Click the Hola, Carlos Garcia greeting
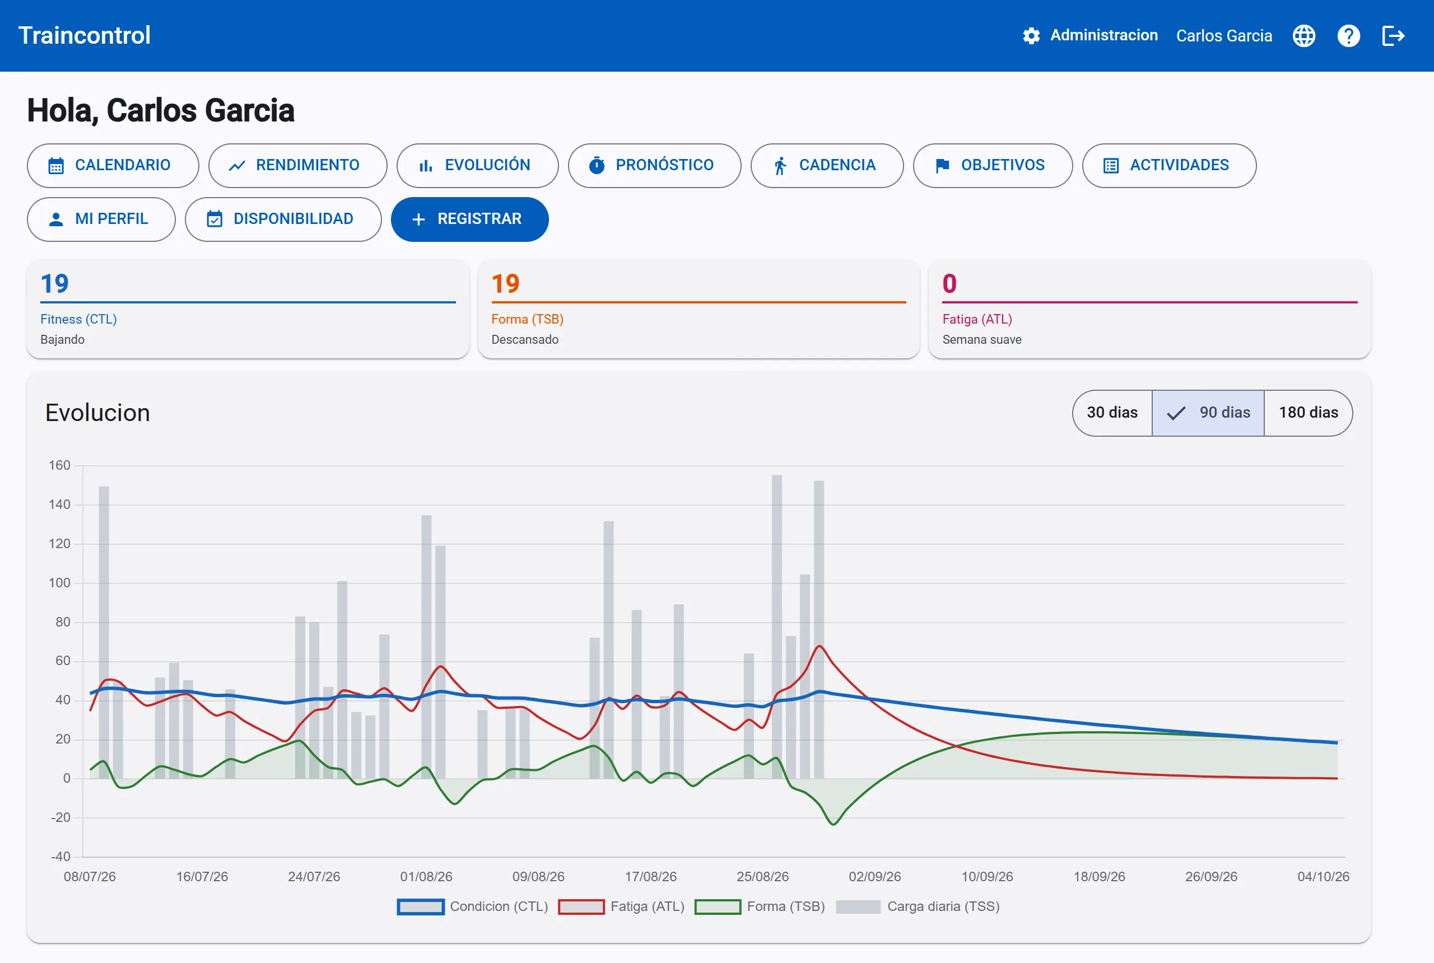Screen dimensions: 1434x963 [x=160, y=110]
